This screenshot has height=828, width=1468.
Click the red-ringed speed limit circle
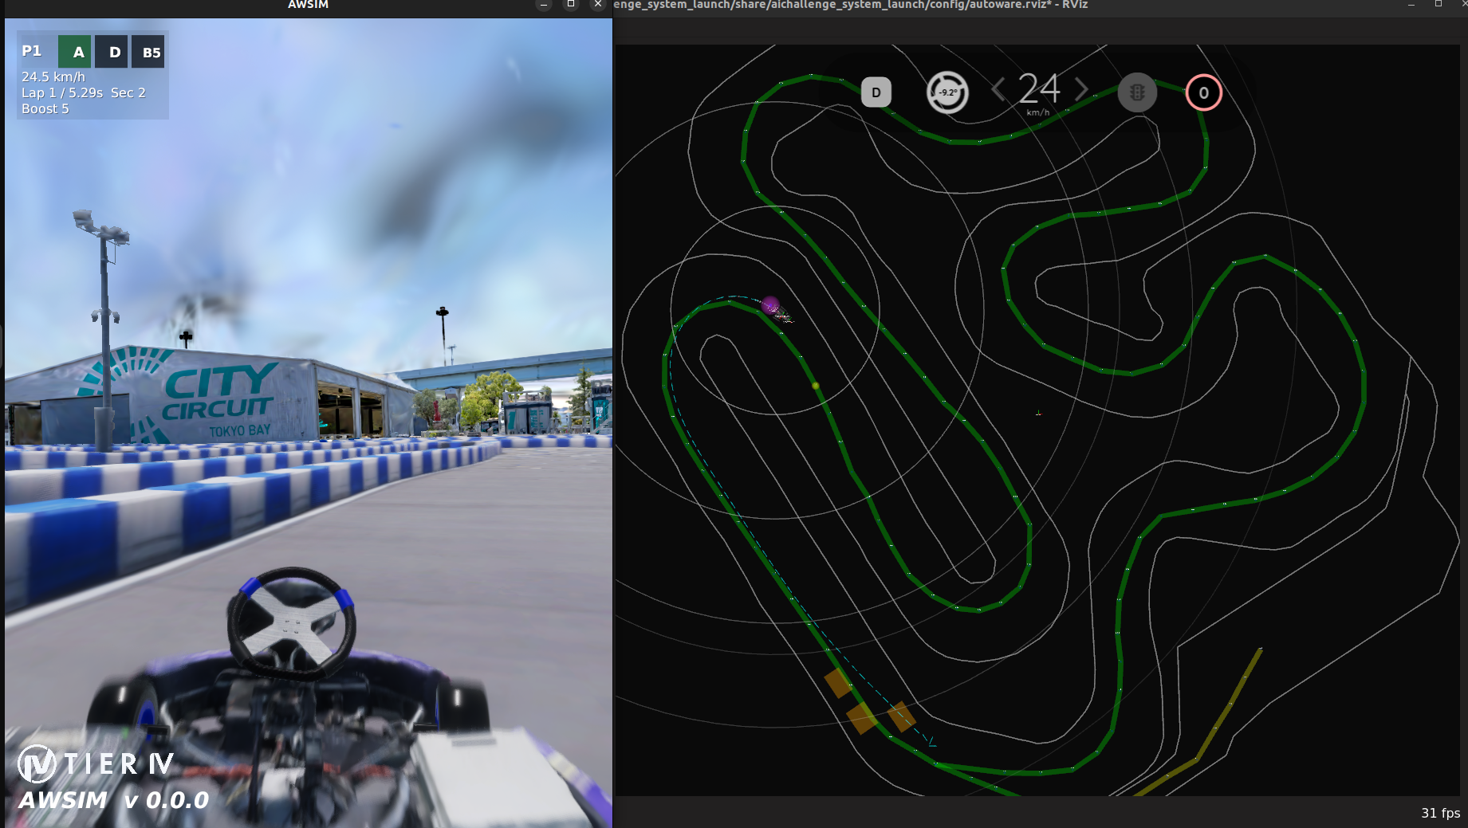pyautogui.click(x=1203, y=92)
